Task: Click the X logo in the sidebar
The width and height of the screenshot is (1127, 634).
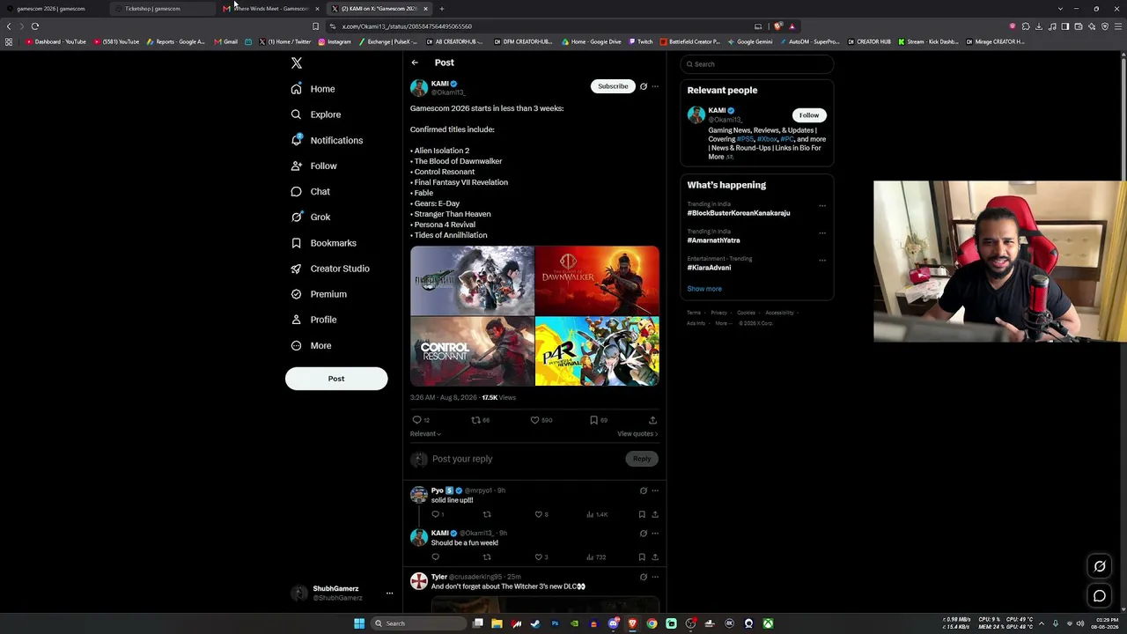Action: point(297,63)
